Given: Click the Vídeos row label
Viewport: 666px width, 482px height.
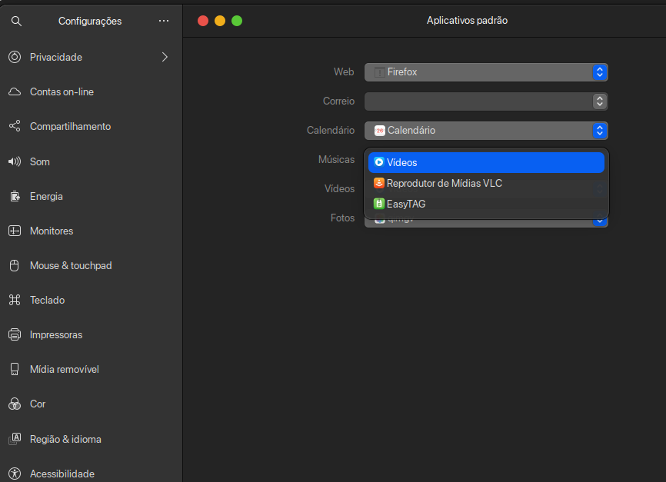Looking at the screenshot, I should pos(339,188).
